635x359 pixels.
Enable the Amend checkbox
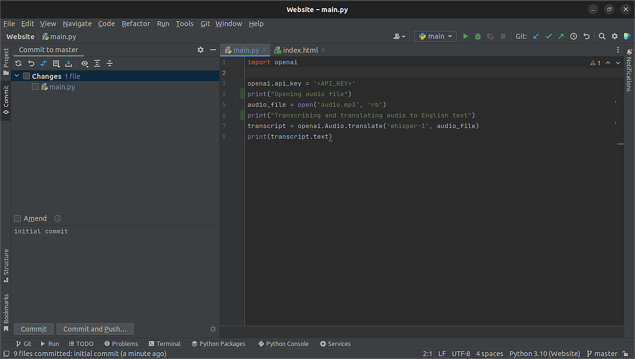tap(17, 218)
